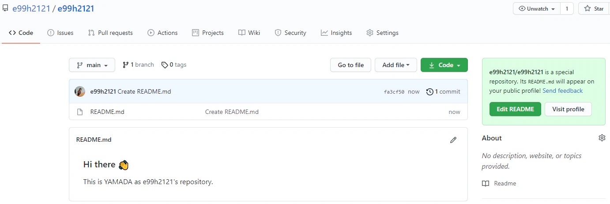Open the Create README.md commit message in file row
This screenshot has width=610, height=204.
point(232,112)
